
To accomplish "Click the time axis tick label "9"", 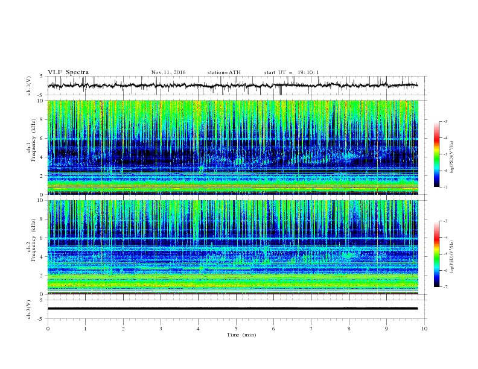I will pos(386,329).
